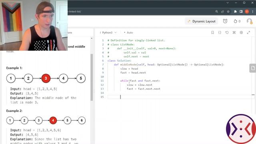
Task: Open the browser zoom magnifier icon
Action: 217,12
